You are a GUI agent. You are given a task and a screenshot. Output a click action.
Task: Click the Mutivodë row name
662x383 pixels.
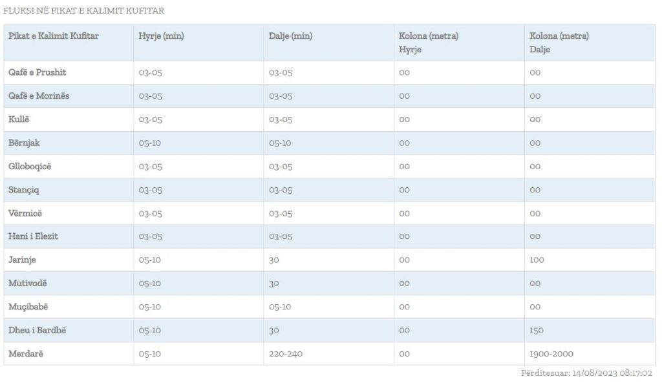click(x=27, y=283)
